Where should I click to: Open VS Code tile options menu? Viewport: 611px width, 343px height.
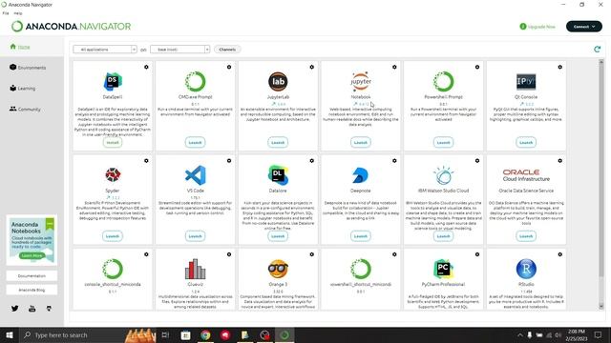pyautogui.click(x=229, y=161)
